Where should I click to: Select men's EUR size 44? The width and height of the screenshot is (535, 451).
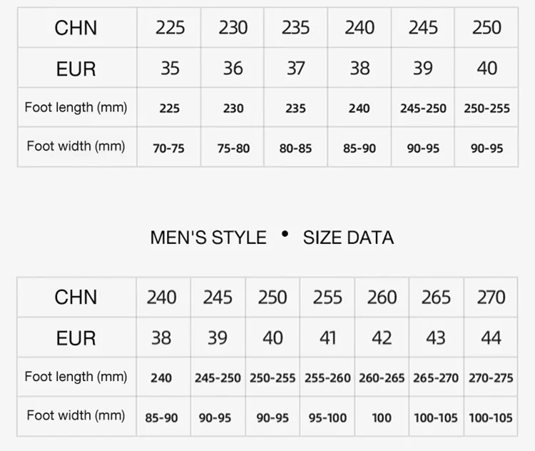491,338
